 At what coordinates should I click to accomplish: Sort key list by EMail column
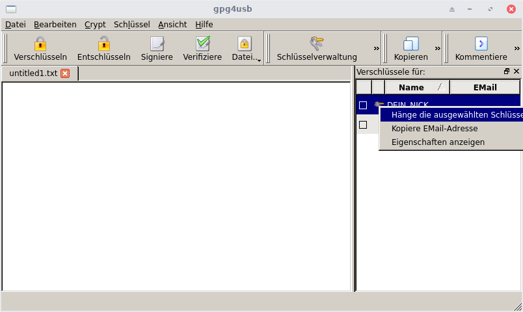click(x=485, y=87)
